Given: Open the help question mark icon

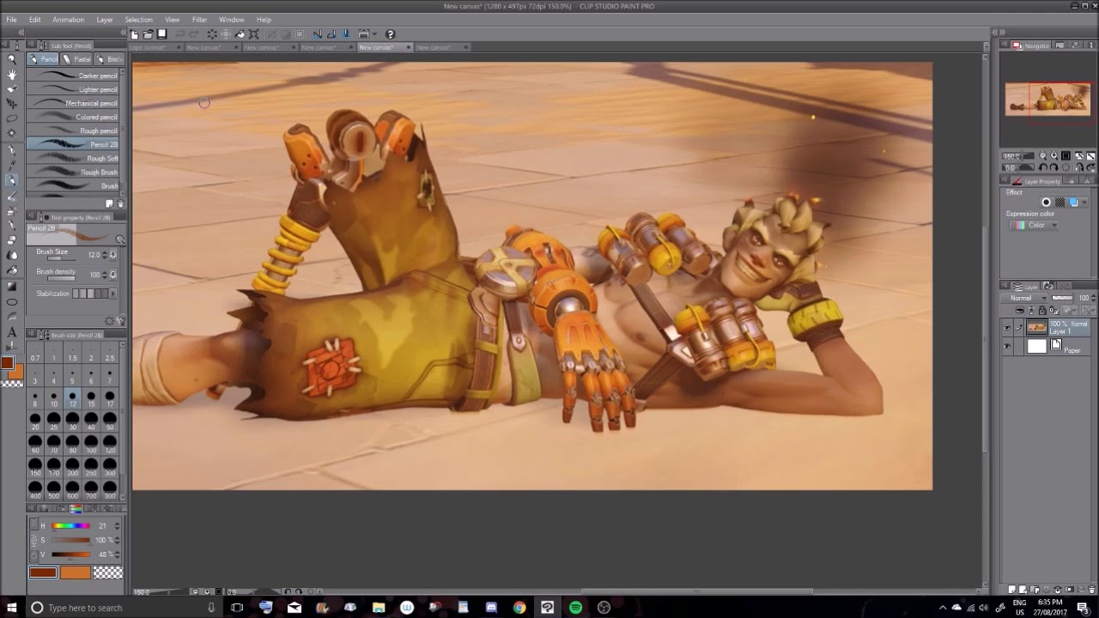Looking at the screenshot, I should point(390,34).
